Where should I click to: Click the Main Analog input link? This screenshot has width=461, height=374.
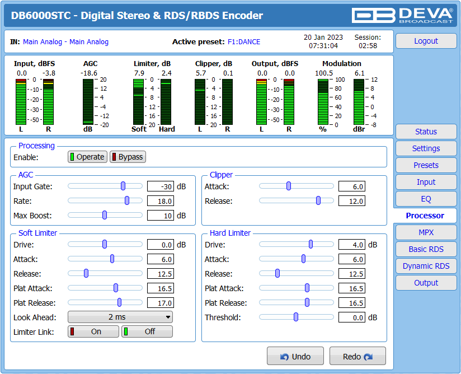click(65, 42)
